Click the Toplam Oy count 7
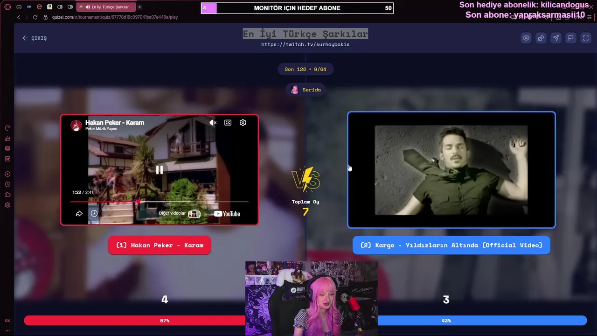 (305, 212)
